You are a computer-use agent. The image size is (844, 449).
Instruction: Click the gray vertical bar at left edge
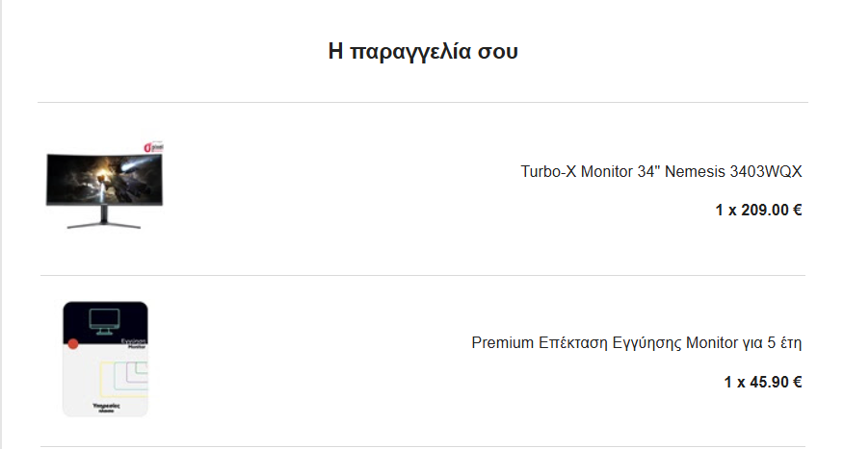point(1,225)
